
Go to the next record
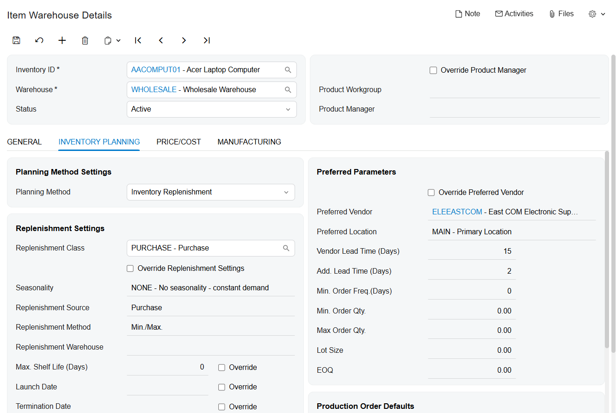click(184, 40)
